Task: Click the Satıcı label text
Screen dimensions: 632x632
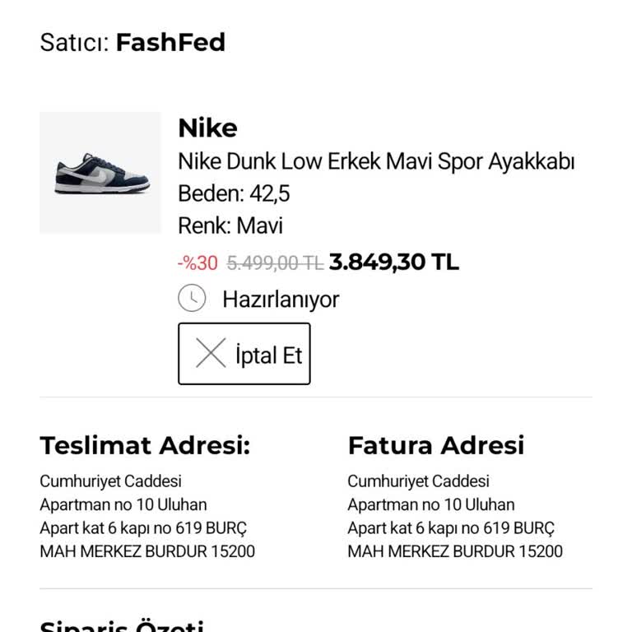Action: (74, 43)
